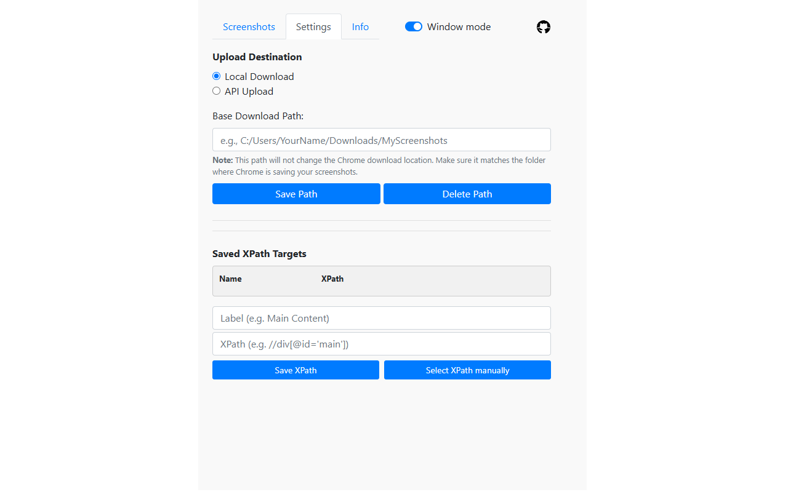Click the Upload Destination heading
This screenshot has width=788, height=492.
(x=257, y=57)
